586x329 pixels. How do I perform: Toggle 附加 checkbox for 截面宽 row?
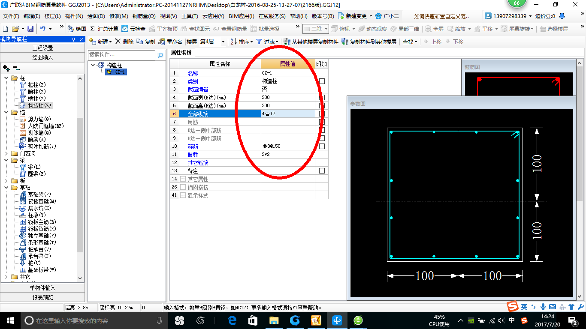(322, 97)
